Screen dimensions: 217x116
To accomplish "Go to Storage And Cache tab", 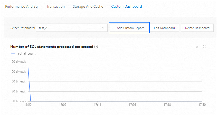I will click(88, 6).
